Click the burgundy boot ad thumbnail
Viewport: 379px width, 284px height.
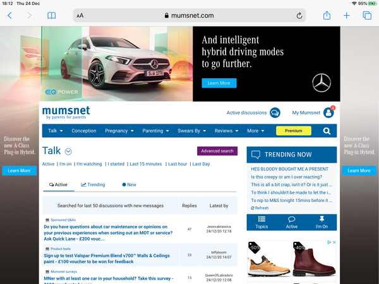pyautogui.click(x=314, y=261)
